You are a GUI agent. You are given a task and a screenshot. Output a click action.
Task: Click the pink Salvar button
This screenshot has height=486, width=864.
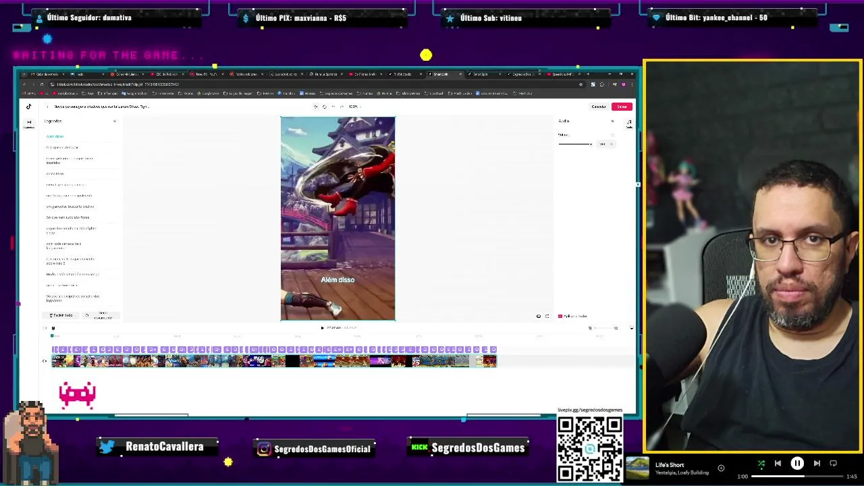click(622, 107)
